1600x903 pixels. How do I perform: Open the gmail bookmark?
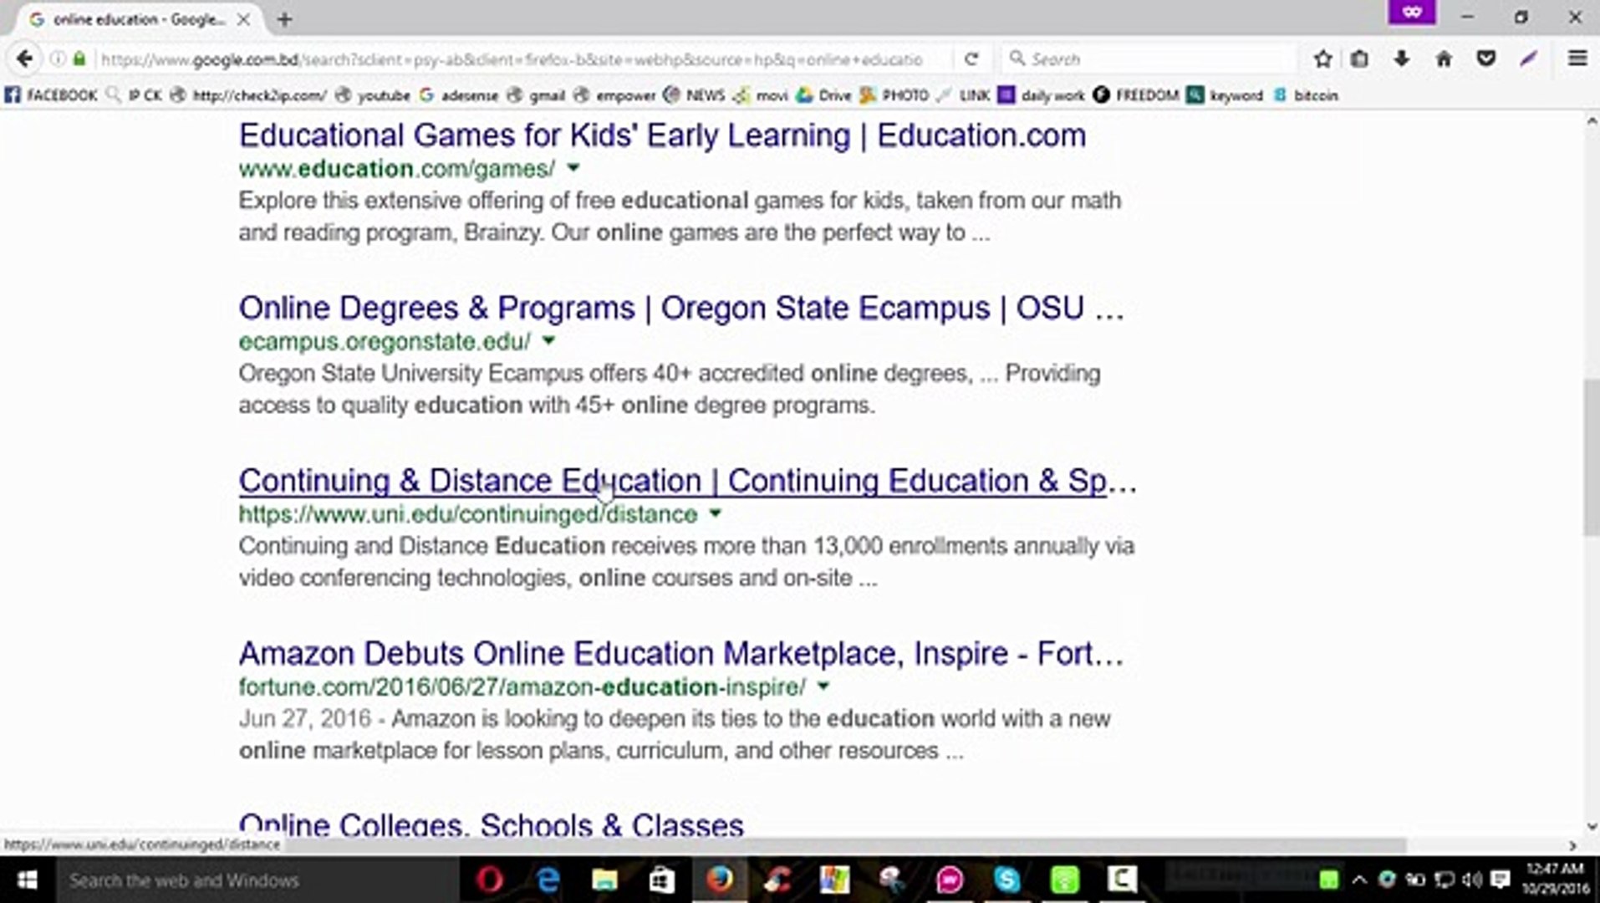click(537, 95)
